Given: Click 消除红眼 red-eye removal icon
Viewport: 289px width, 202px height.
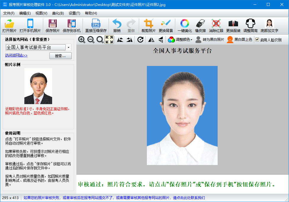Looking at the screenshot, I should point(216,26).
